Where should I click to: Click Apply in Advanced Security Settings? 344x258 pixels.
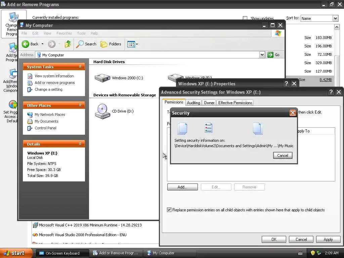tap(328, 239)
